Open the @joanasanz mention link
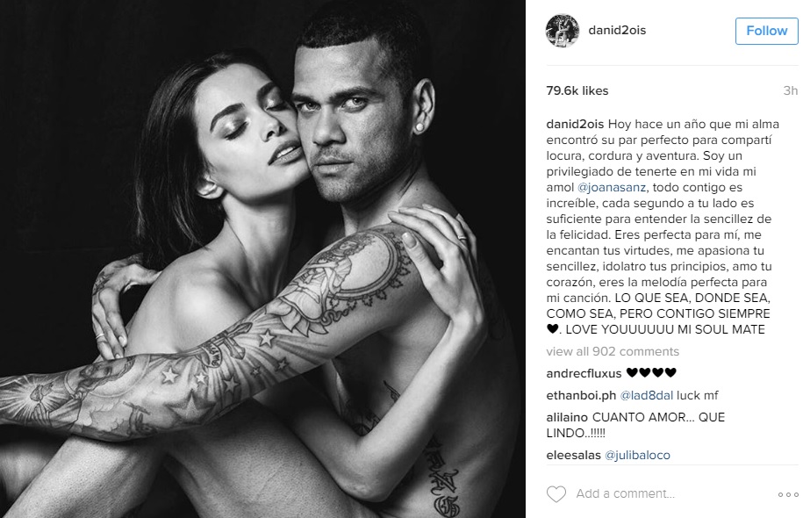Image resolution: width=803 pixels, height=518 pixels. 612,188
